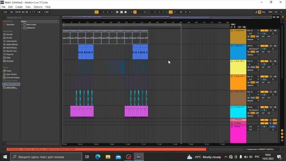The image size is (286, 161).
Task: Open track 2 All Ins input dropdown
Action: 253,46
